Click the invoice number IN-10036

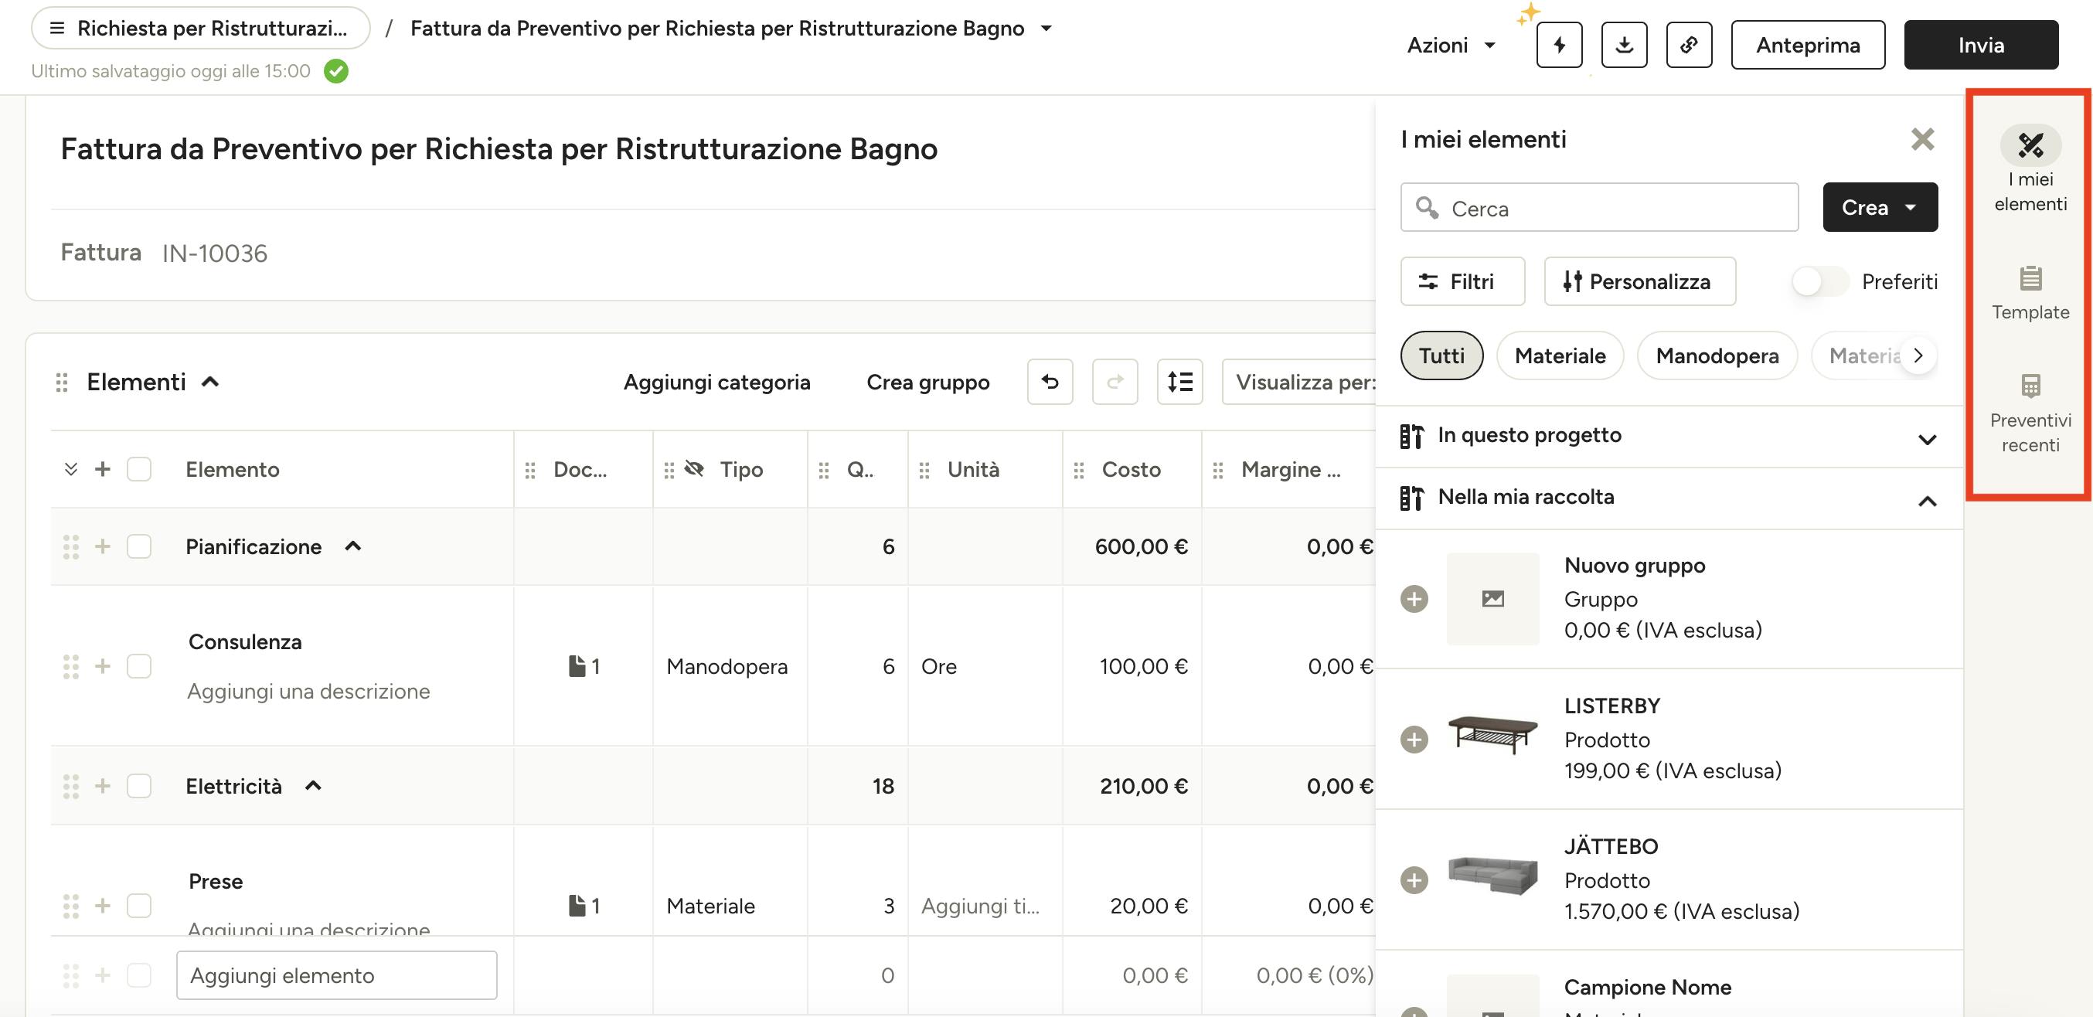(215, 253)
